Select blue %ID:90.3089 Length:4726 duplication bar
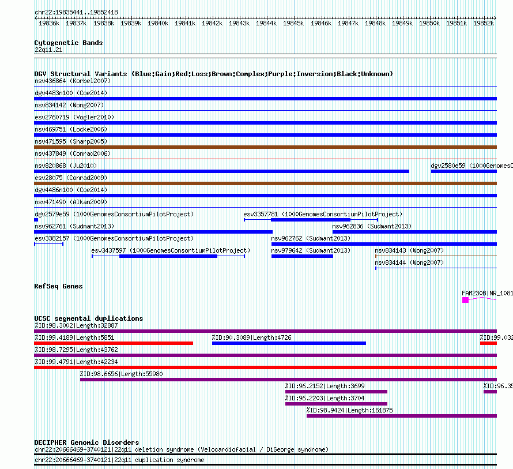 (289, 343)
